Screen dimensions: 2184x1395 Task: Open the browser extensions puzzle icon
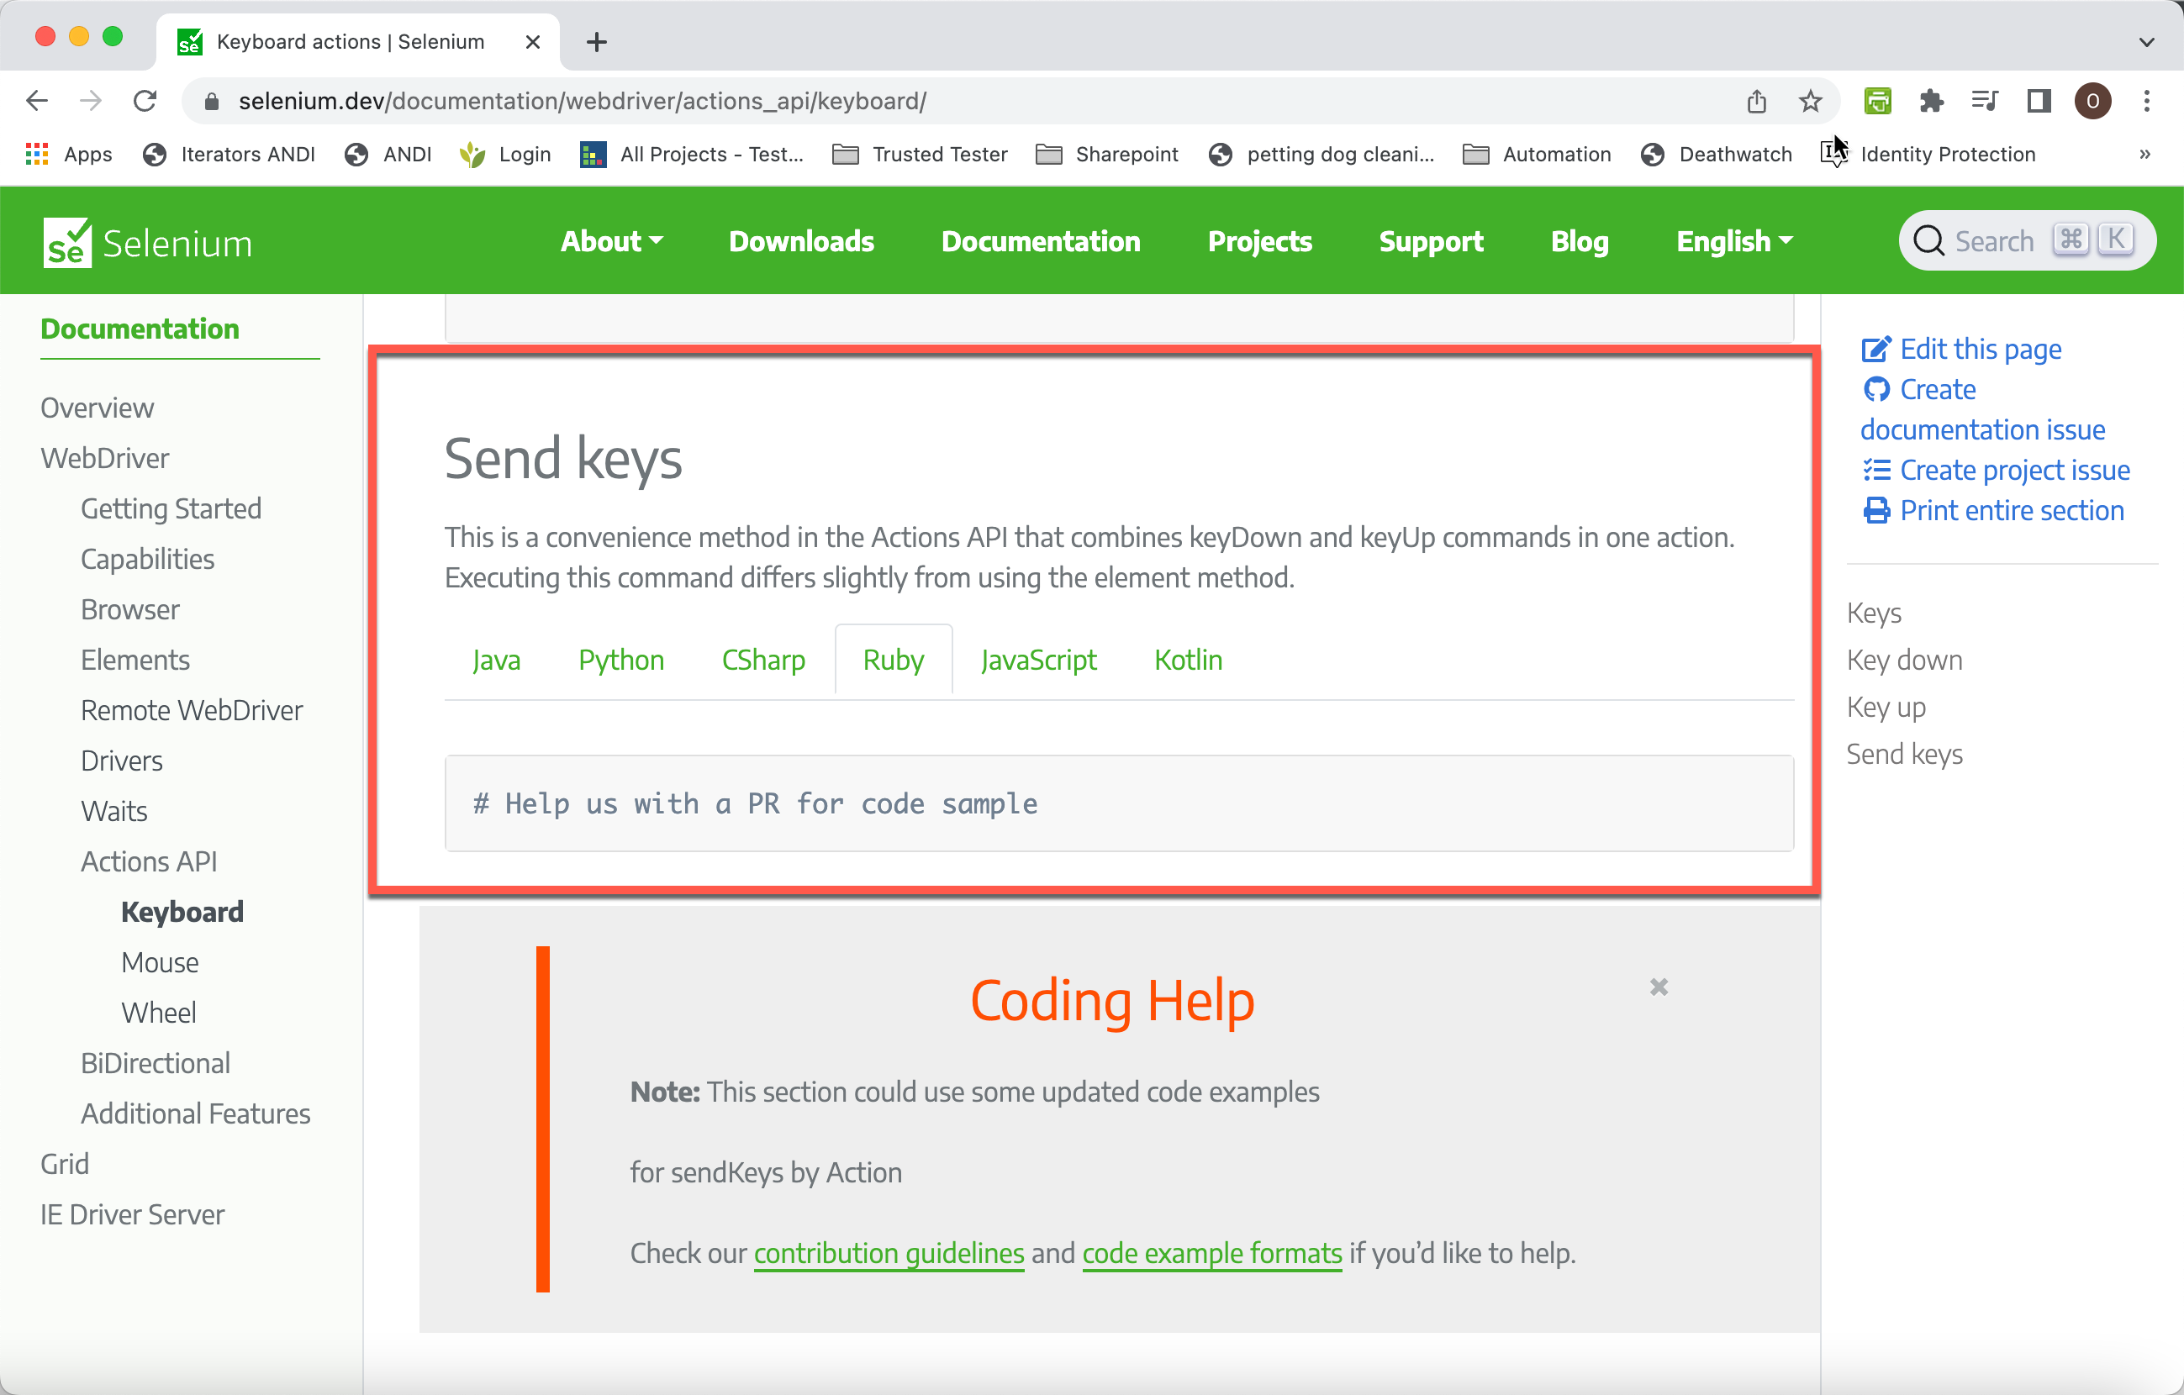point(1932,101)
